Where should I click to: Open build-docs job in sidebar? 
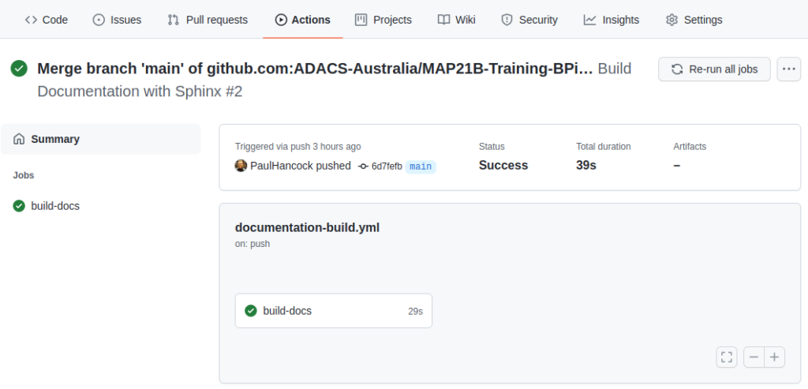pos(100,206)
